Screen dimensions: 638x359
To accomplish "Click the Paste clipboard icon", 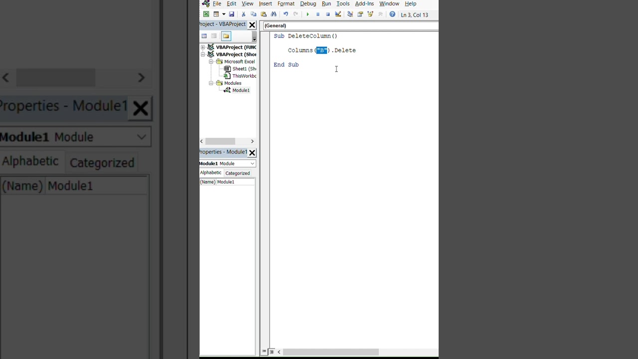I will click(263, 14).
